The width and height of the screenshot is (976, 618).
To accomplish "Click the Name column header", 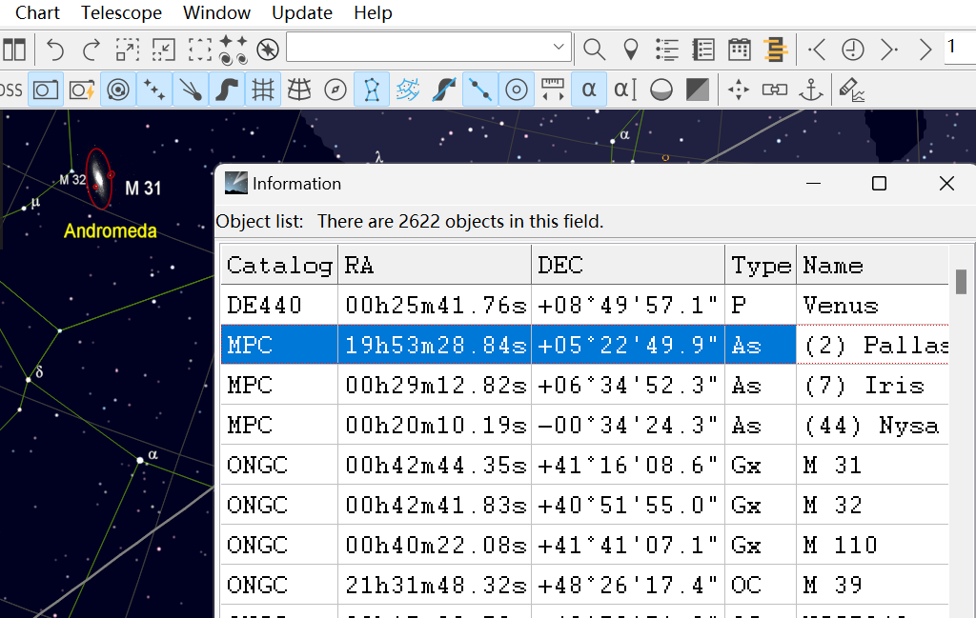I will click(x=873, y=266).
